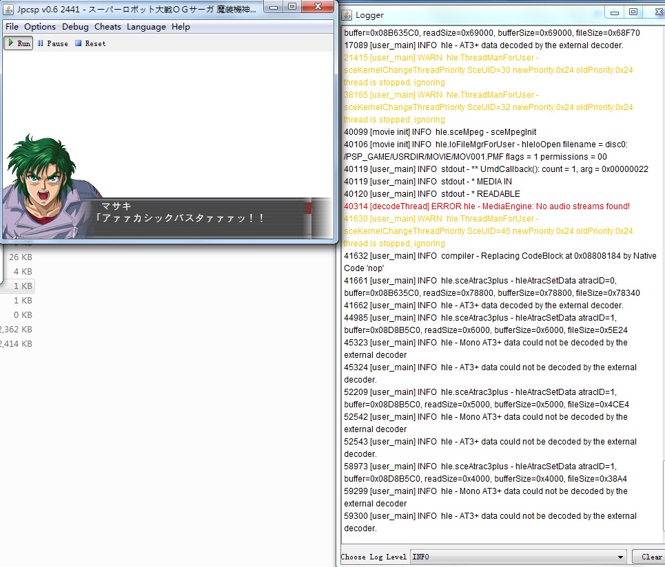The height and width of the screenshot is (567, 665).
Task: Open the Language menu
Action: click(146, 27)
